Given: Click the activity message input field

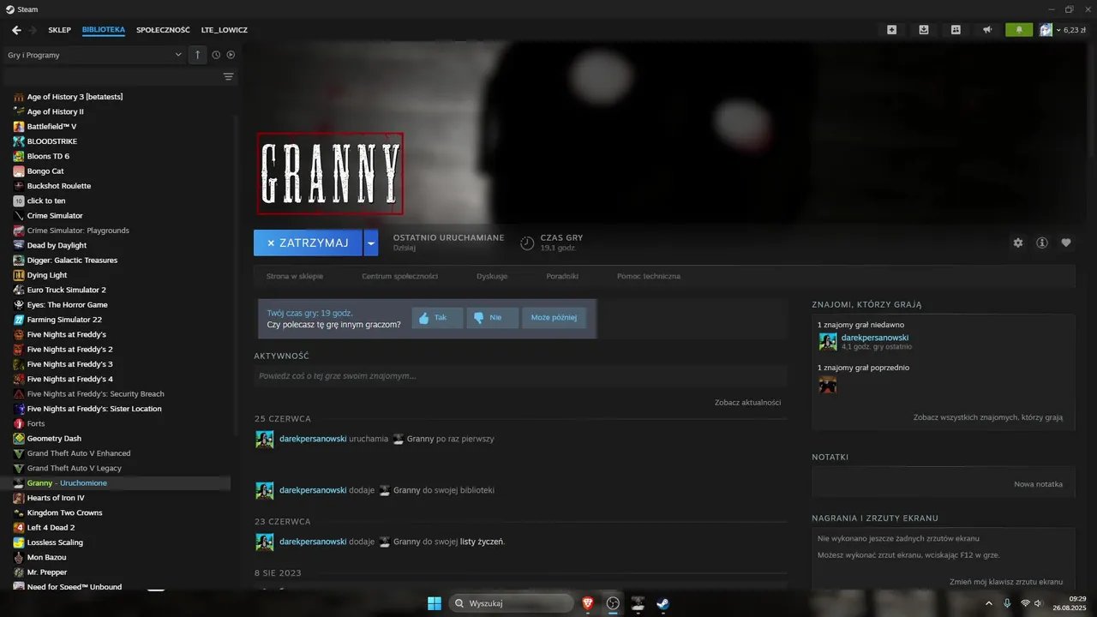Looking at the screenshot, I should 520,376.
